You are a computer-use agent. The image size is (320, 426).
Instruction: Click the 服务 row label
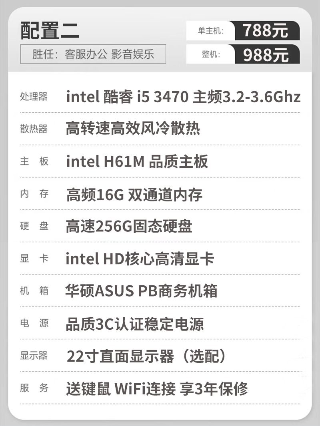[x=34, y=388]
